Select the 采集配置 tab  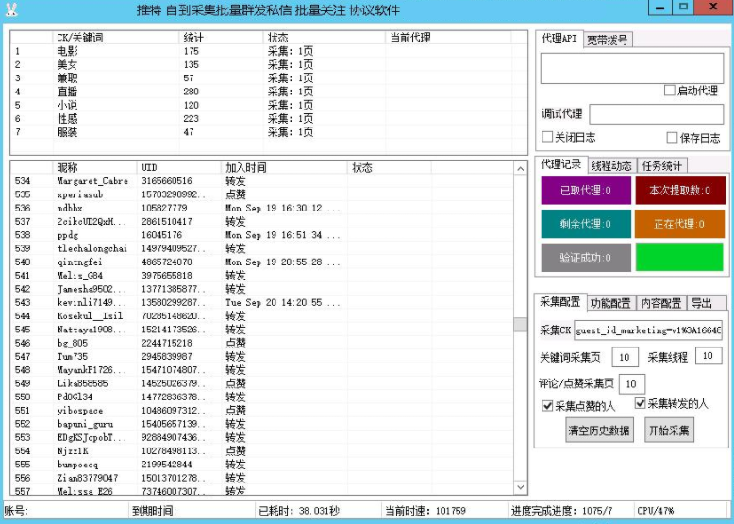[560, 302]
